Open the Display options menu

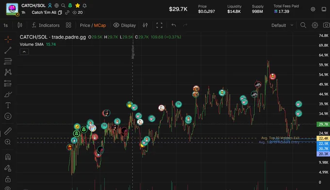pos(125,25)
